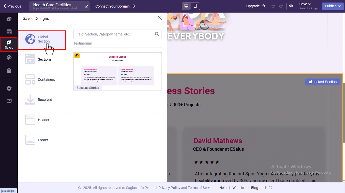Click the Containers category icon
This screenshot has height=193, width=345.
pyautogui.click(x=30, y=80)
